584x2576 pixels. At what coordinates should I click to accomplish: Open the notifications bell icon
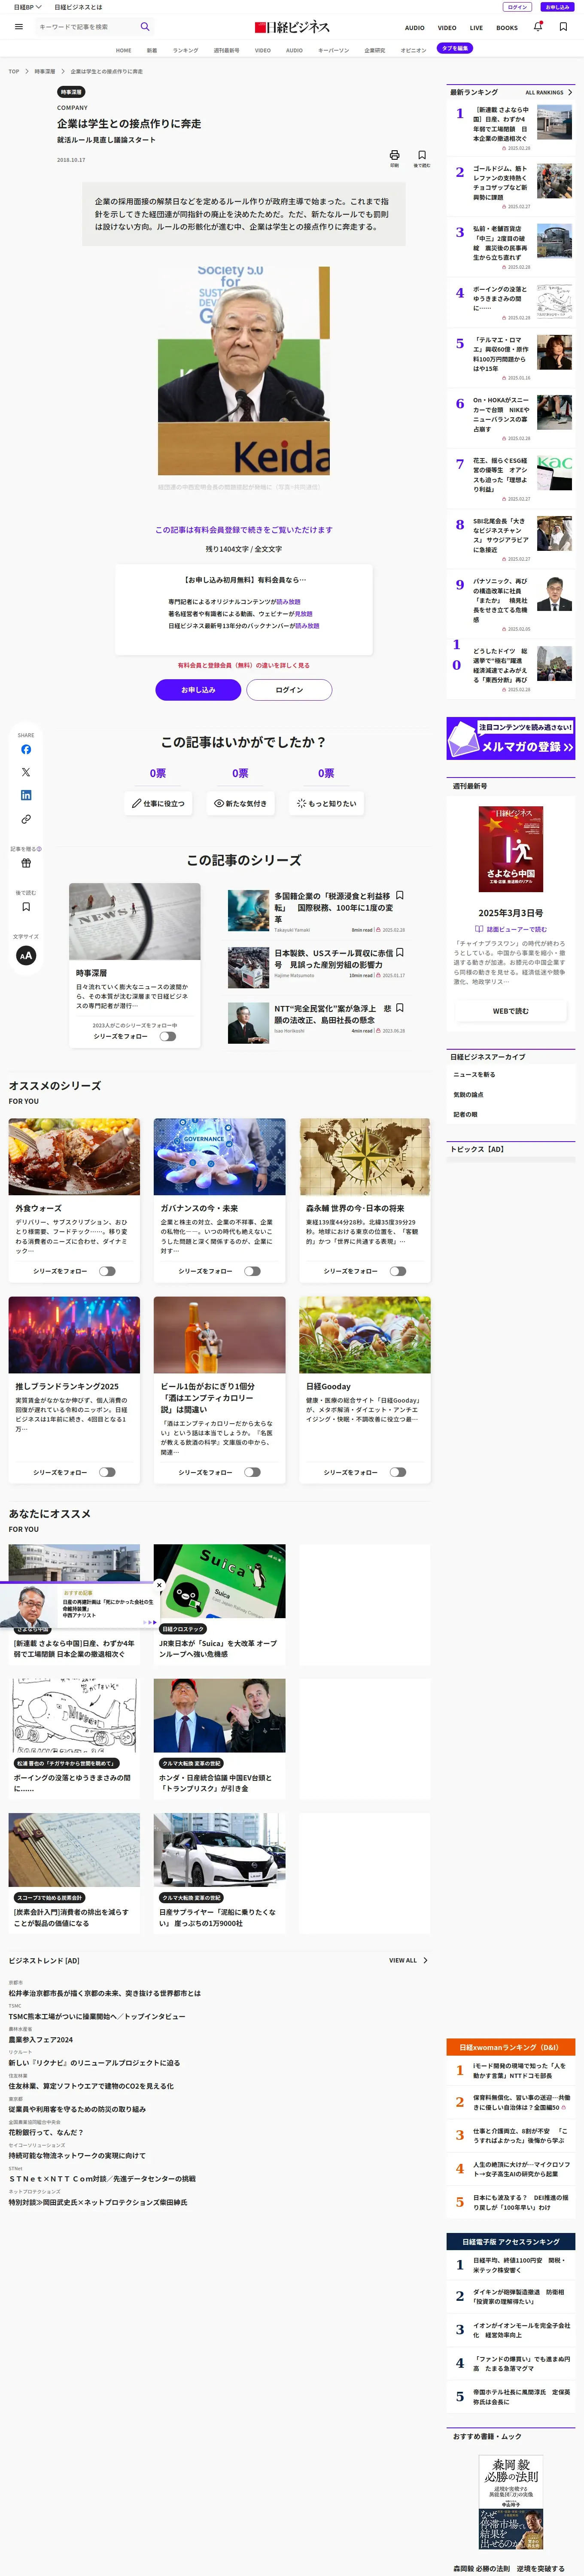tap(538, 27)
